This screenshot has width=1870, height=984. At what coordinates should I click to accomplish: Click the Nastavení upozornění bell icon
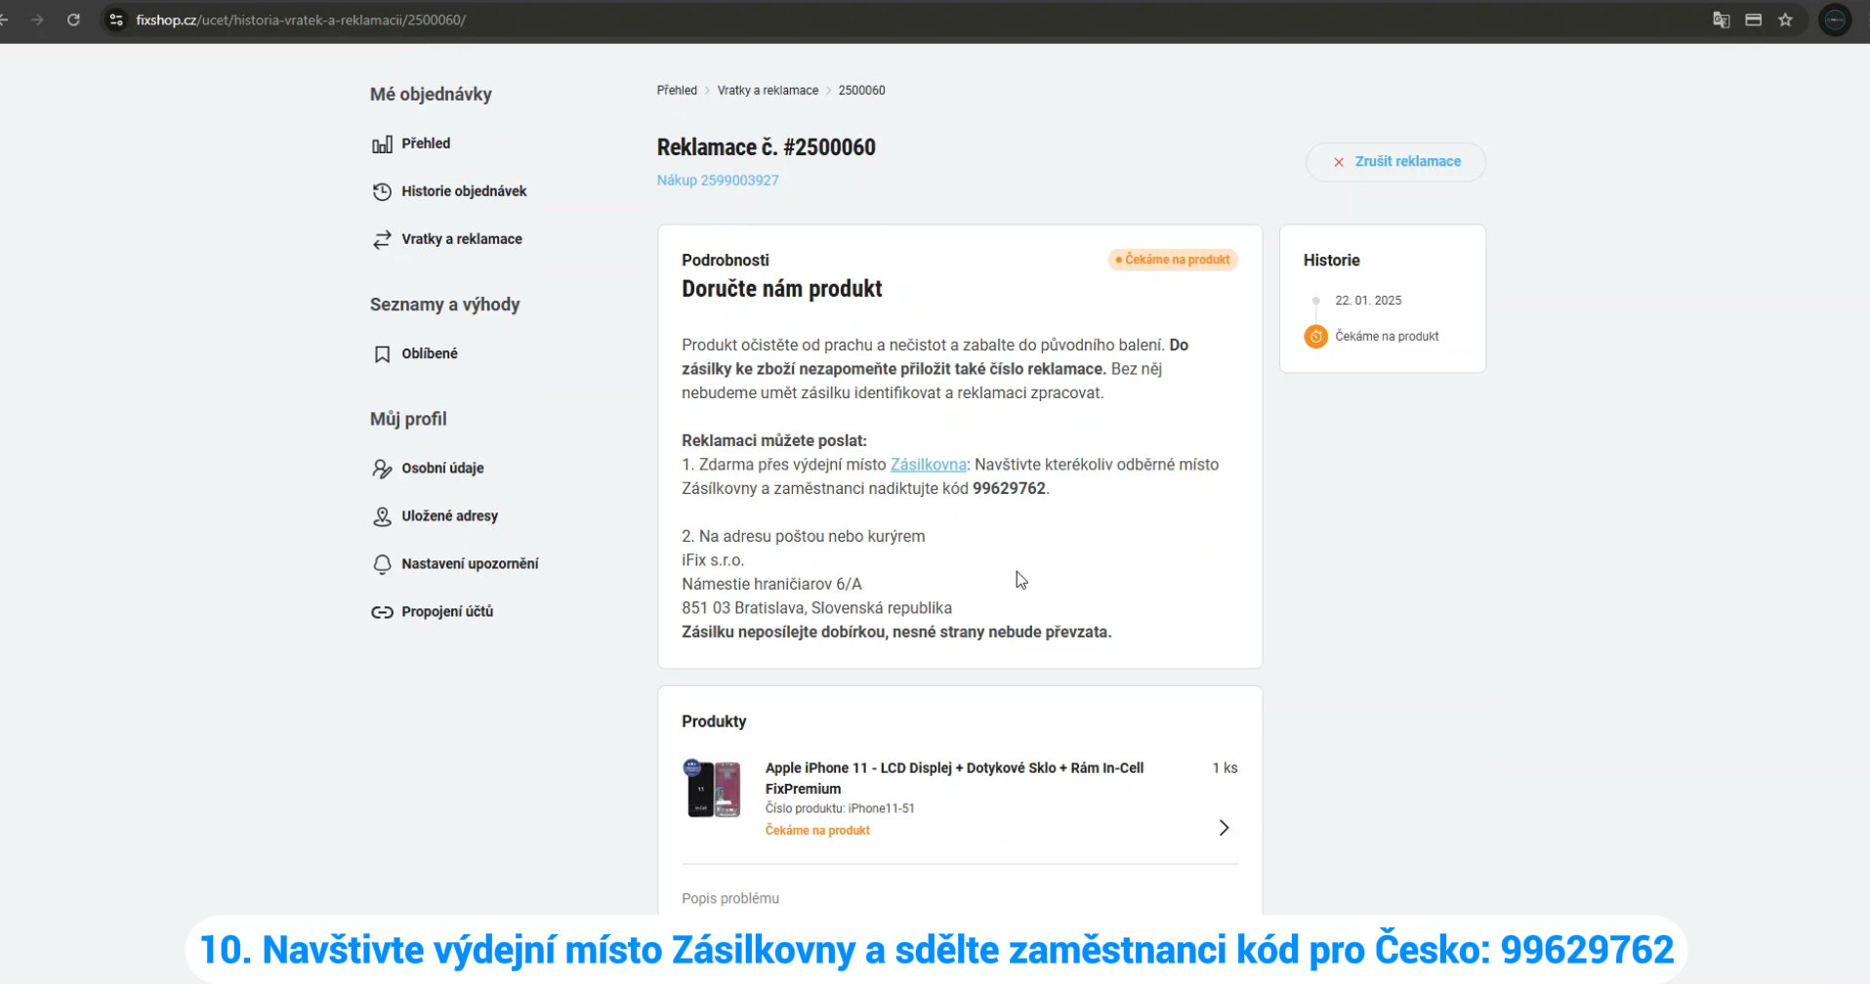(382, 564)
